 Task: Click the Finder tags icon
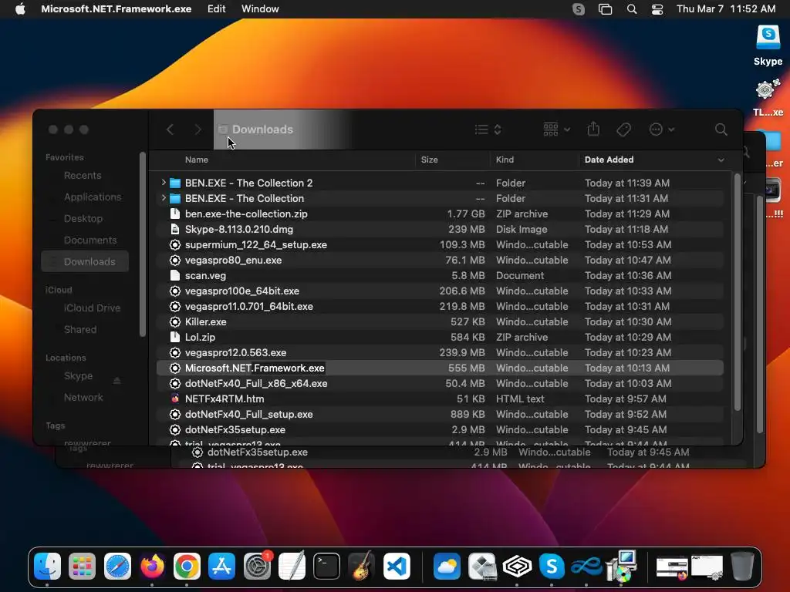[x=623, y=129]
